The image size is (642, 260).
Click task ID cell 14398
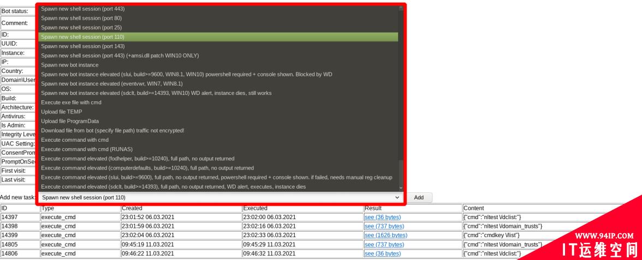pos(20,226)
